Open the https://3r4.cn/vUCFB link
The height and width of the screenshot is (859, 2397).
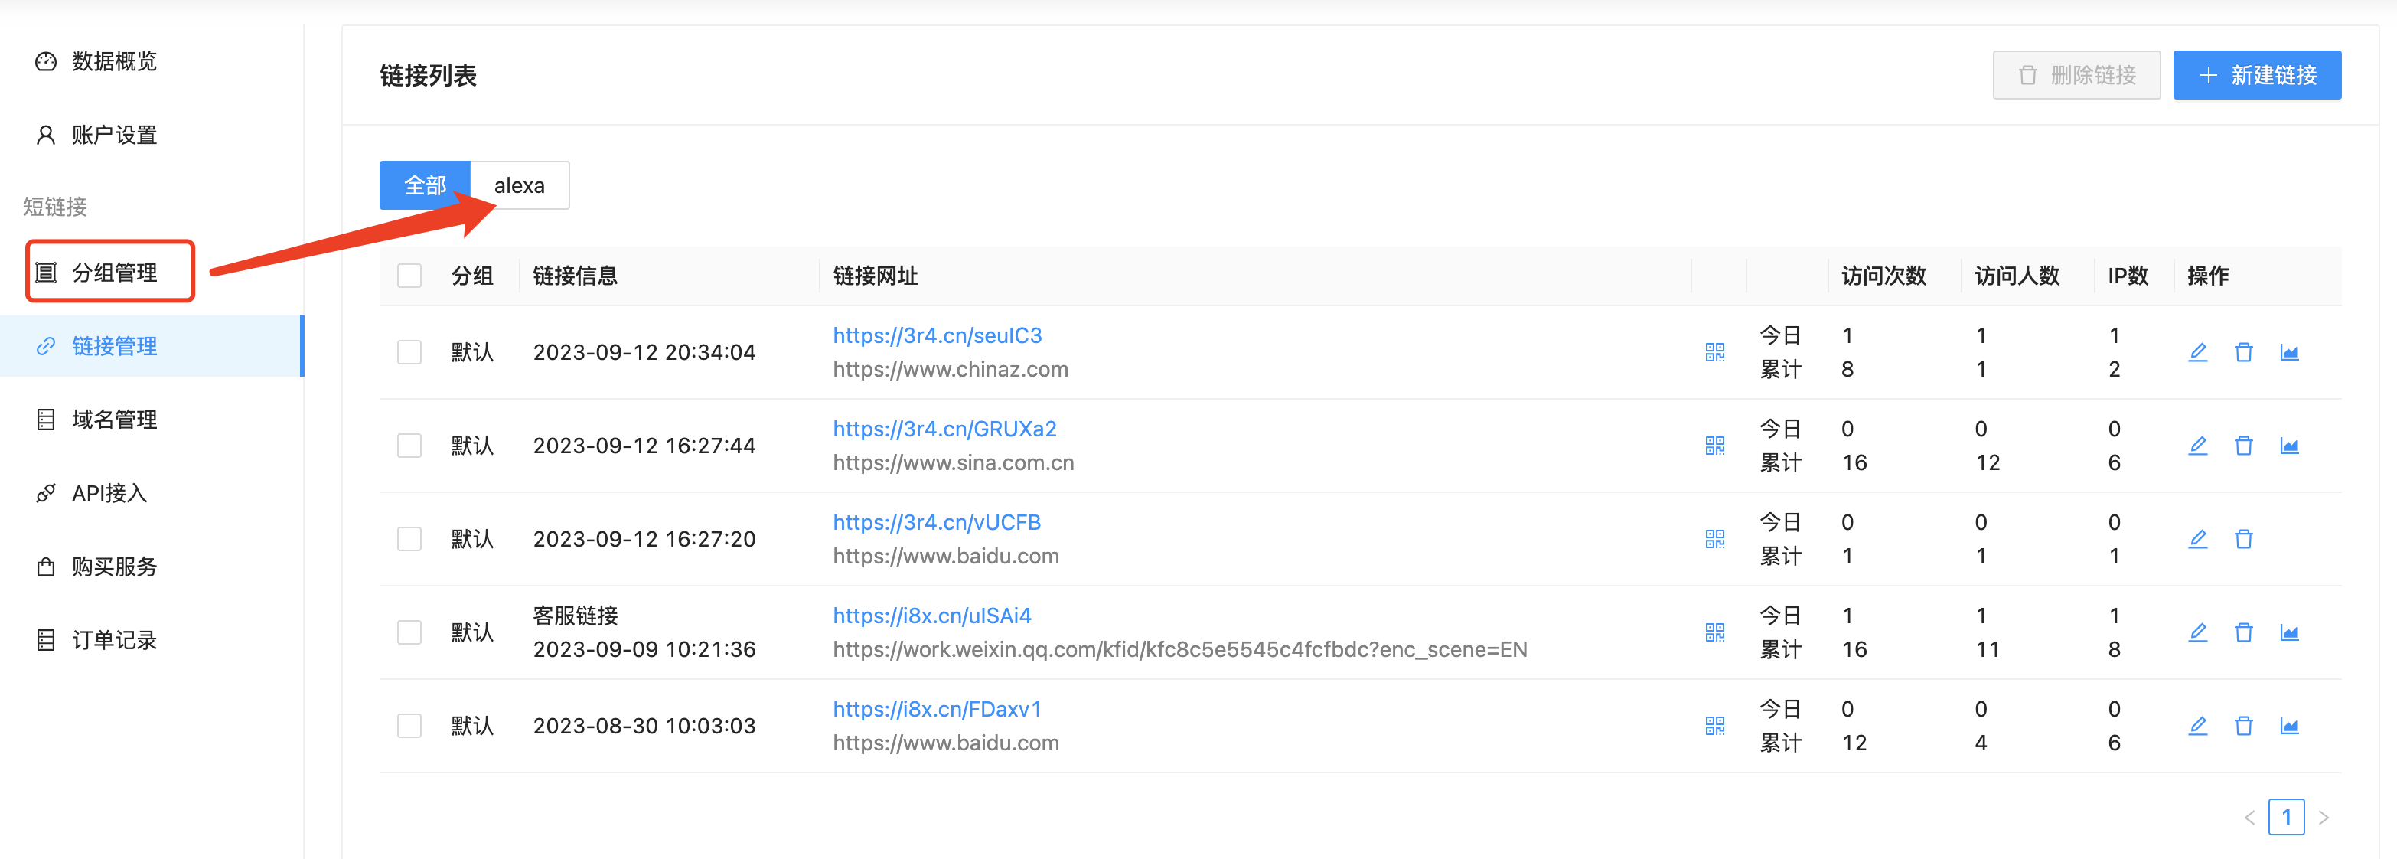[x=936, y=522]
